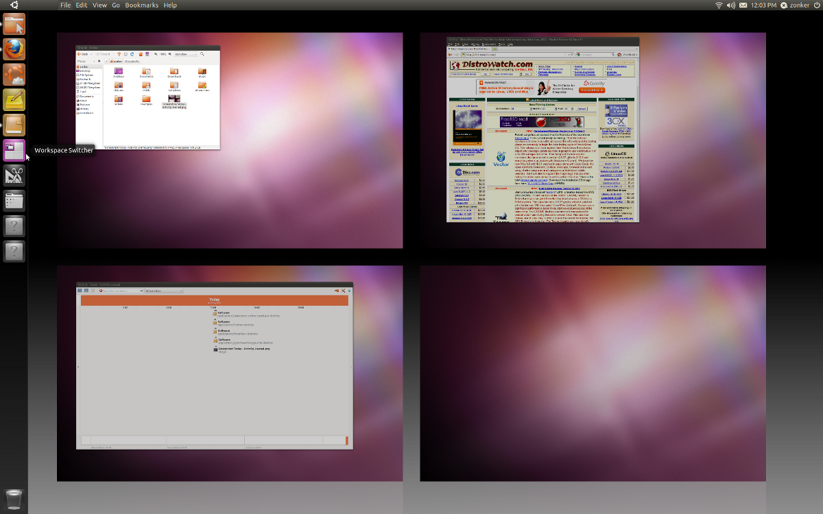Open the activities filter dropdown in Activity Journal
The image size is (823, 514).
click(x=163, y=291)
